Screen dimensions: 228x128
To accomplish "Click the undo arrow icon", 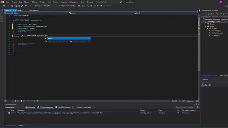I will click(x=26, y=6).
